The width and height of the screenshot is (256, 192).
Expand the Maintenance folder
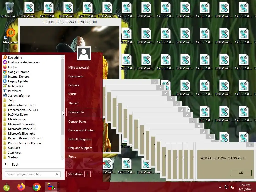coord(32,119)
